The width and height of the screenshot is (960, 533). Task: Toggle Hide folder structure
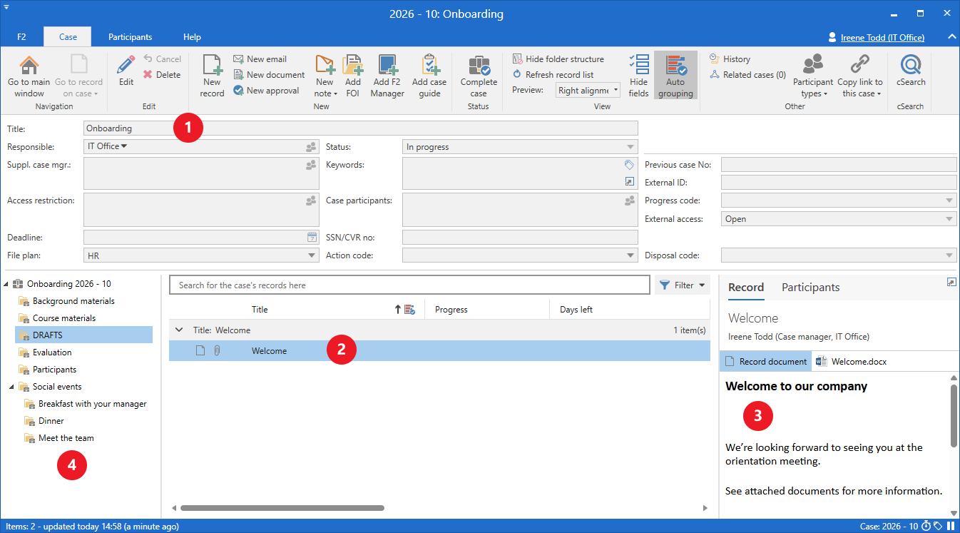558,59
